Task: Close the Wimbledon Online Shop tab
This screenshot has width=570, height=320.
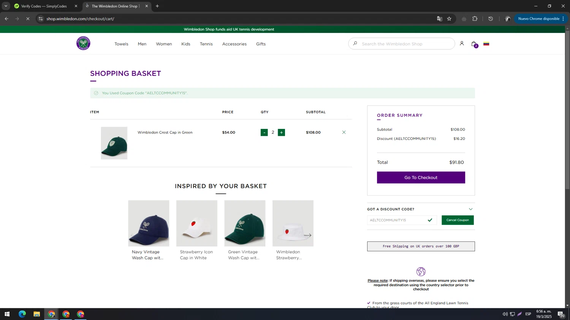Action: point(147,6)
